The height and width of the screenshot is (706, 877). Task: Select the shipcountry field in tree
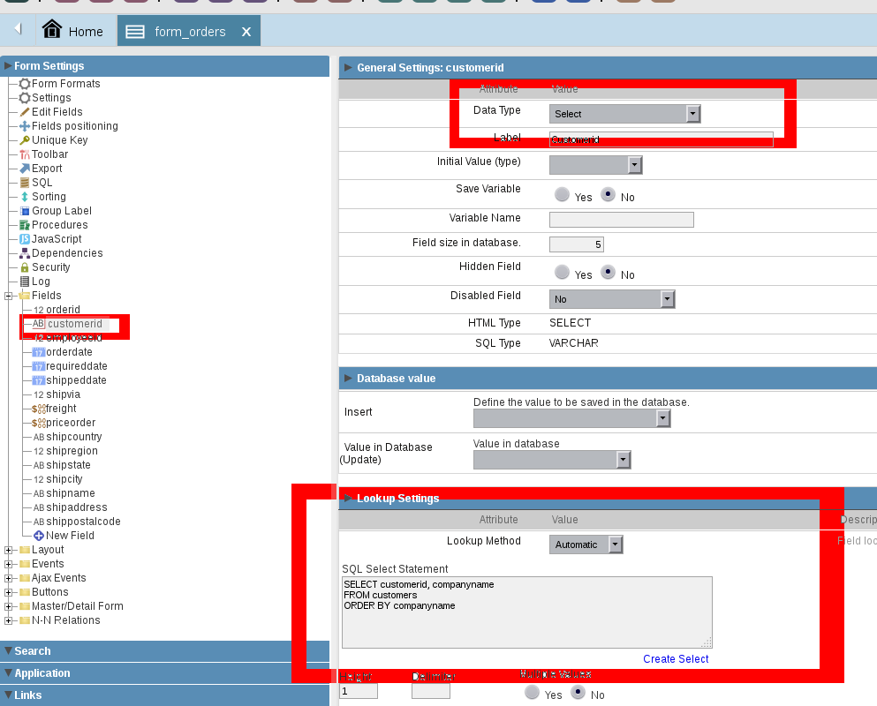coord(73,437)
